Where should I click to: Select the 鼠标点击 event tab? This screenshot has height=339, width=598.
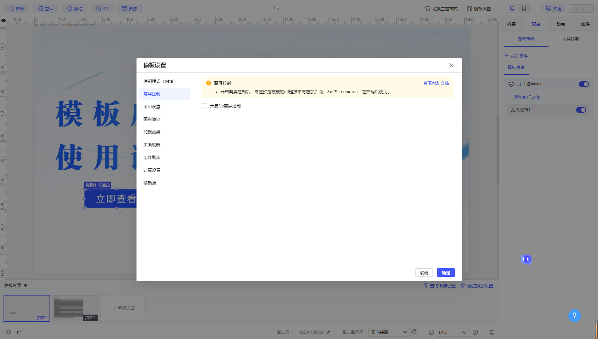[x=516, y=67]
